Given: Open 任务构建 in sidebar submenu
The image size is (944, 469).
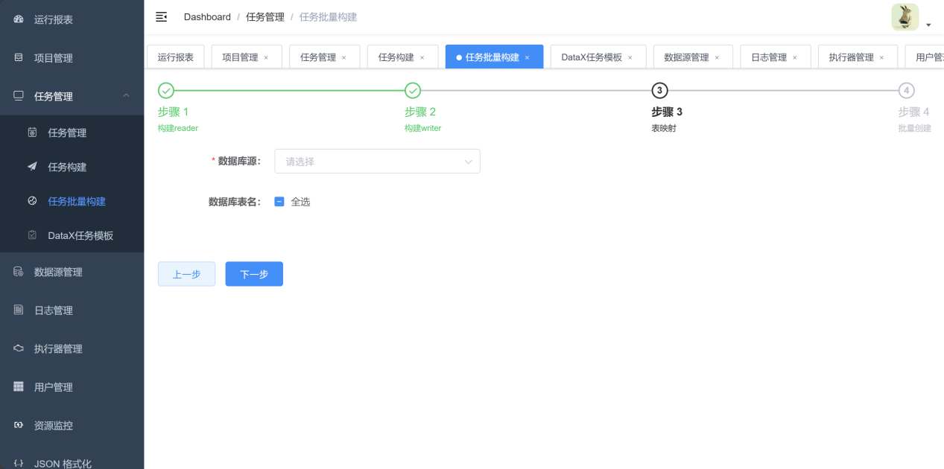Looking at the screenshot, I should click(x=67, y=167).
